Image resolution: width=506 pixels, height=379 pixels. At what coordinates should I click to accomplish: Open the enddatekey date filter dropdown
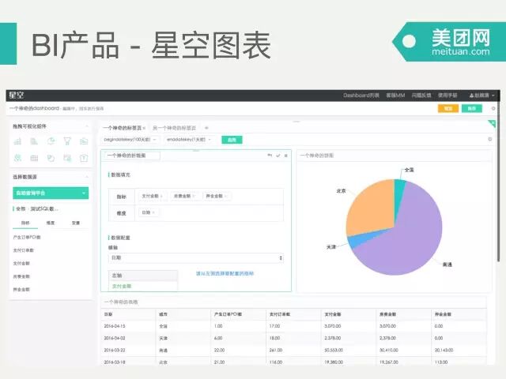coord(189,140)
